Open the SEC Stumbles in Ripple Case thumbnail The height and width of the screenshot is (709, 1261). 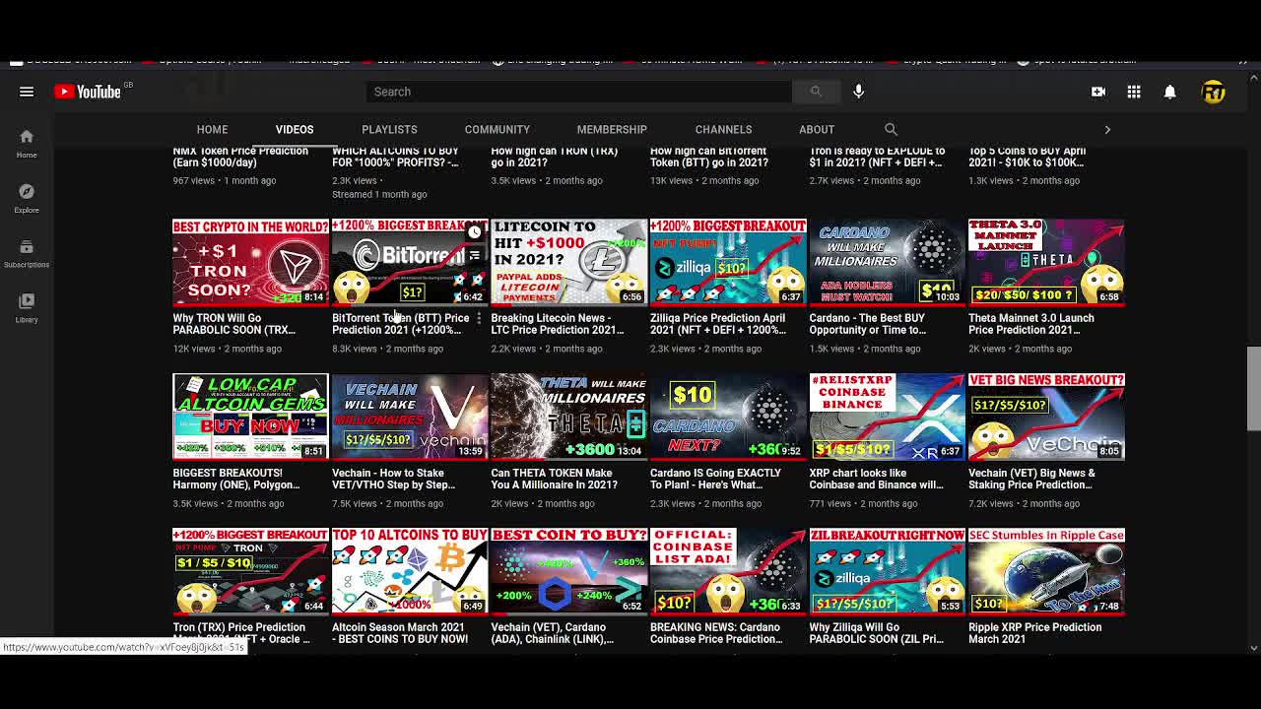coord(1046,571)
